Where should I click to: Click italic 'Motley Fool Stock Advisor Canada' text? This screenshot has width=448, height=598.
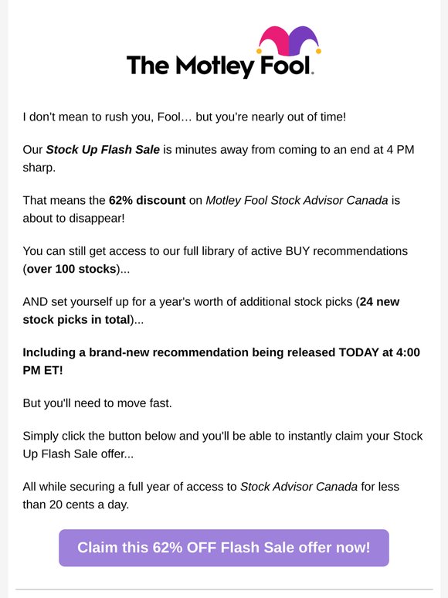point(297,200)
